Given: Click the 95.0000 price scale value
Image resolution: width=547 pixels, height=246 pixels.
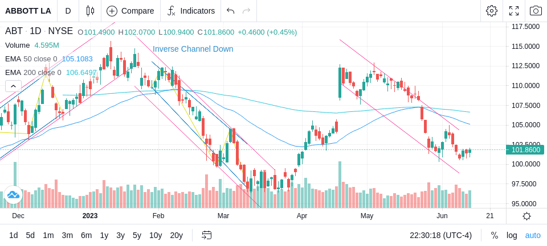Looking at the screenshot, I should [x=525, y=203].
